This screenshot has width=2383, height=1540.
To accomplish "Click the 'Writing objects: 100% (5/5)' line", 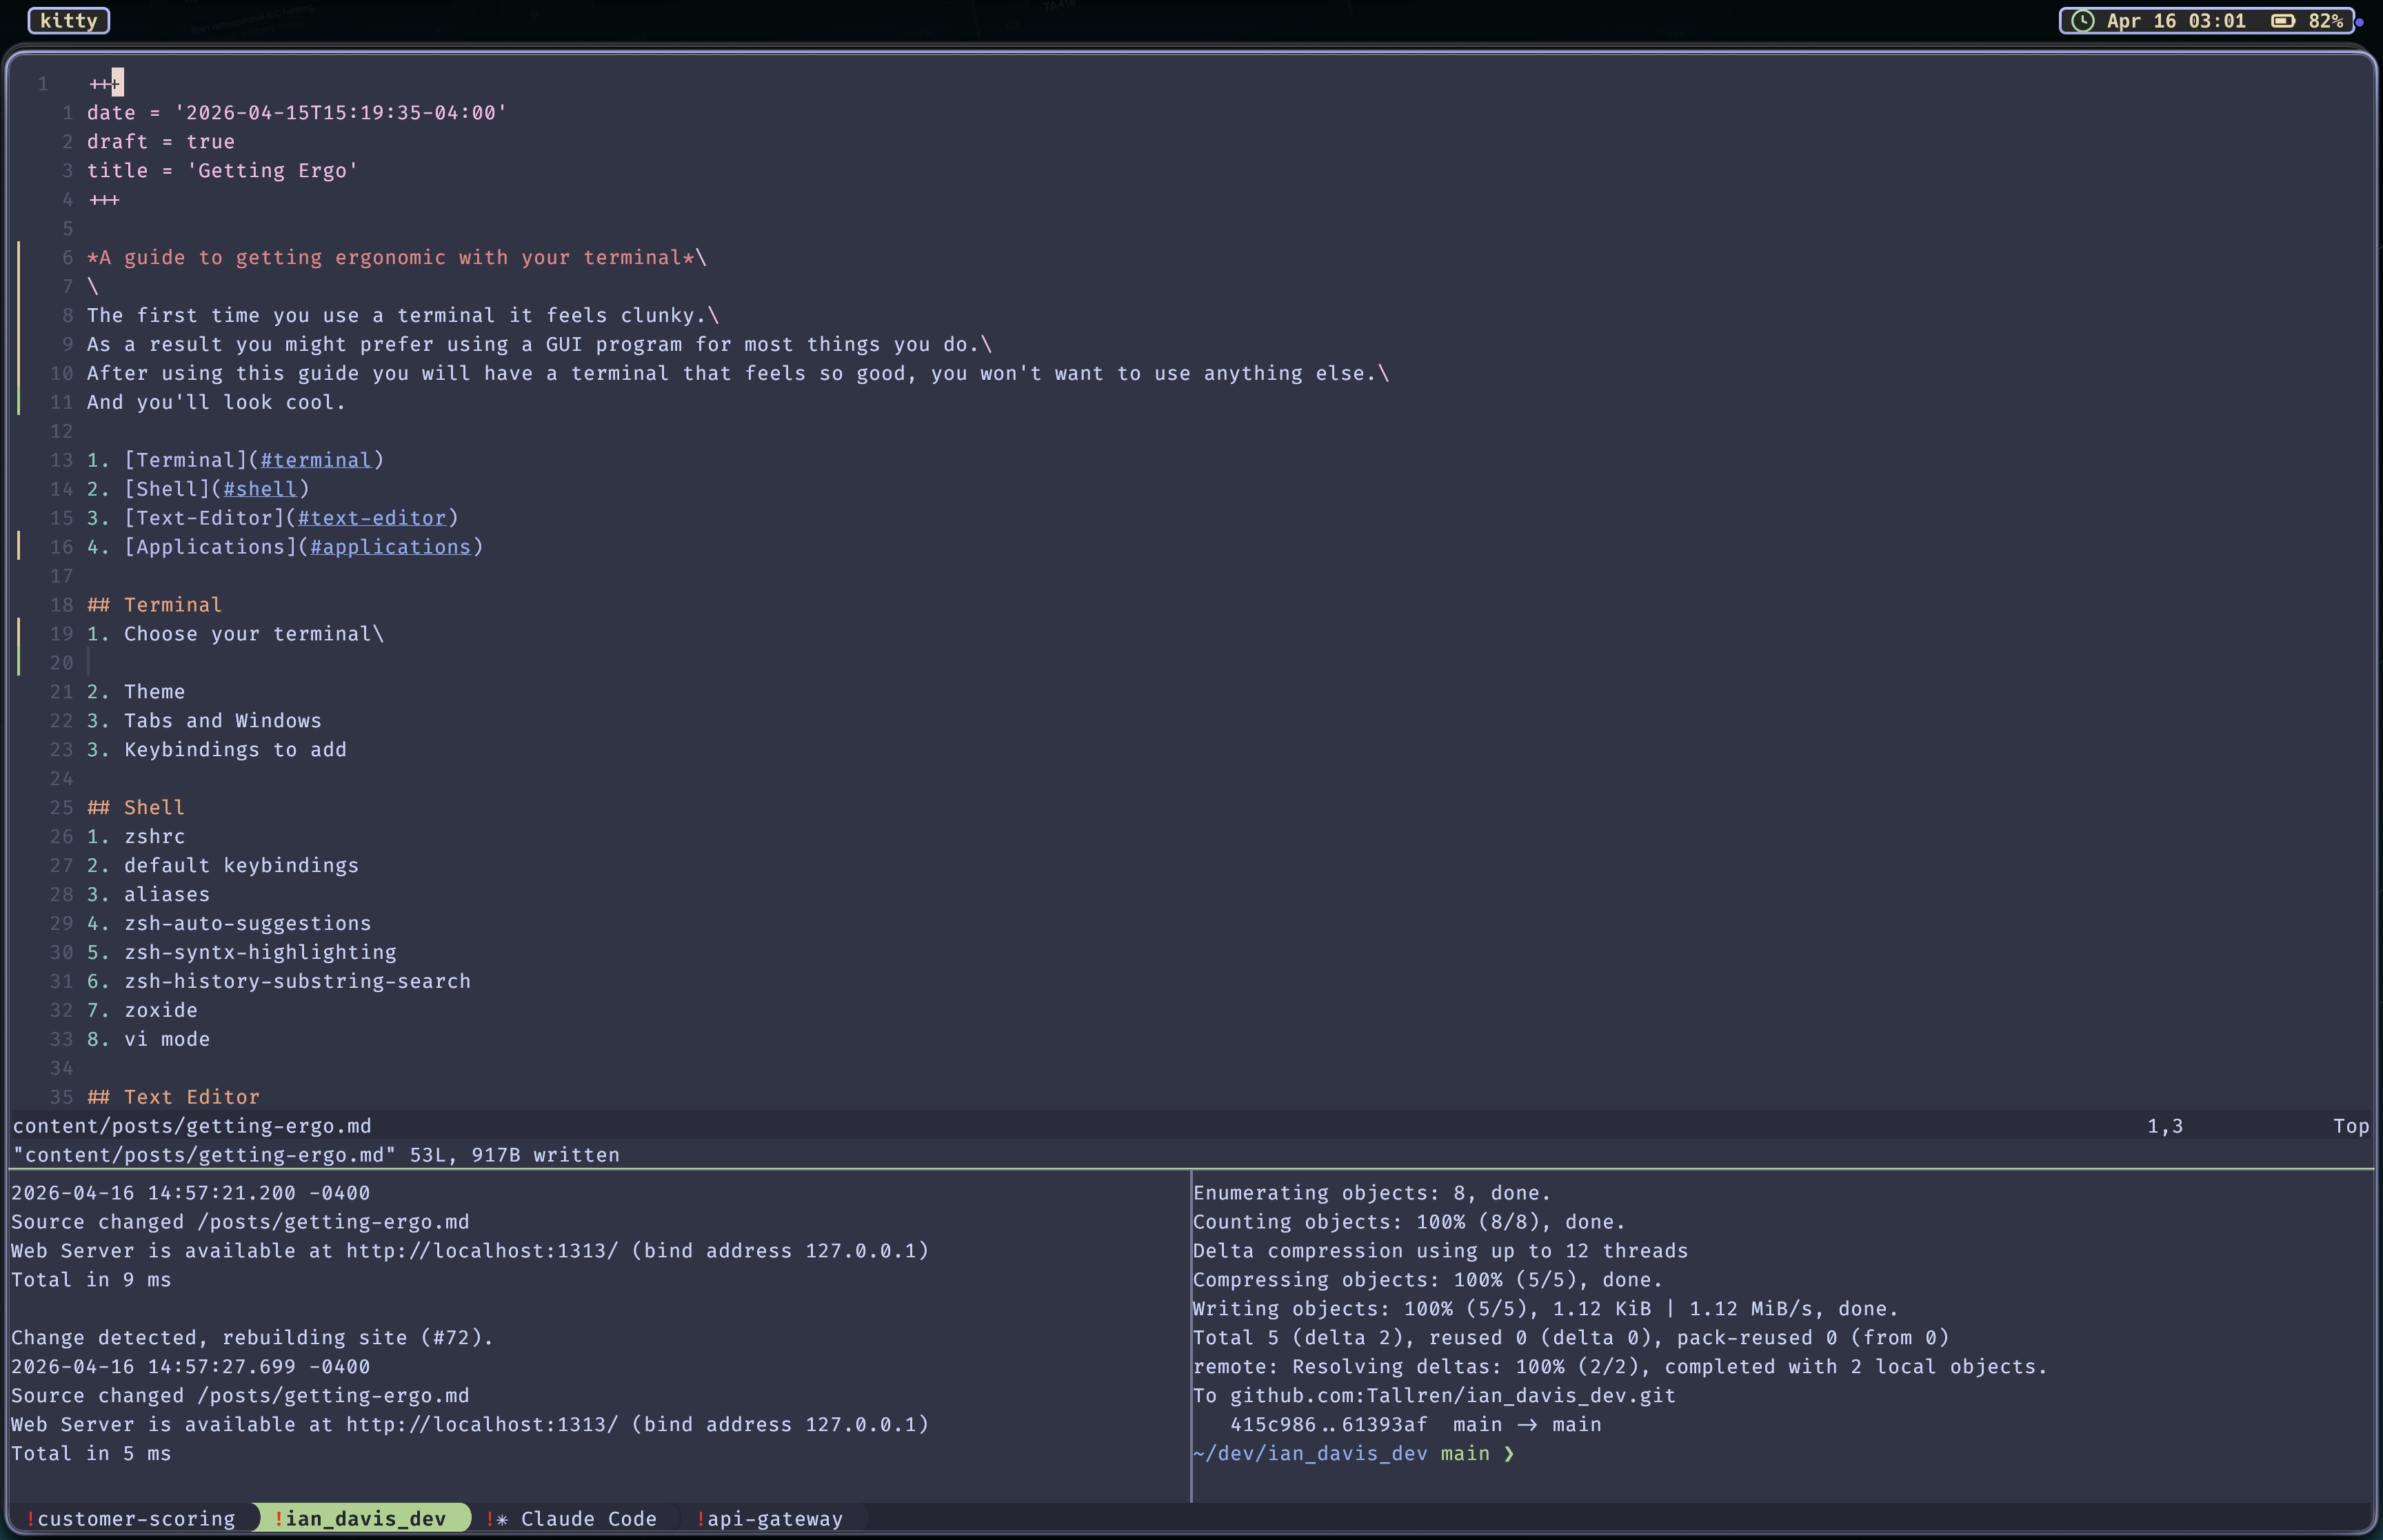I will 1545,1309.
